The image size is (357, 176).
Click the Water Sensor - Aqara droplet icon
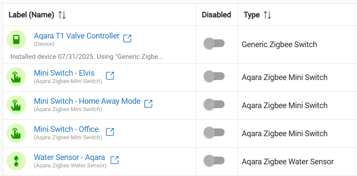[16, 161]
